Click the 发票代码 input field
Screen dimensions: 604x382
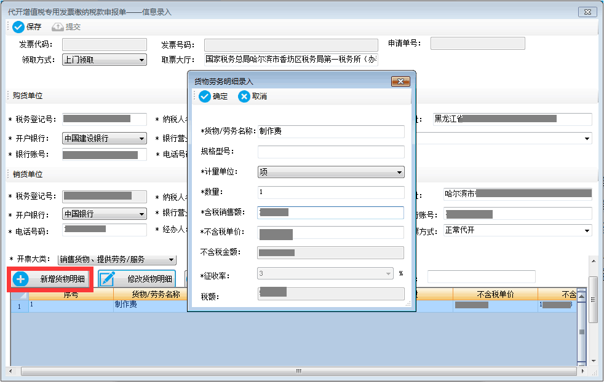(105, 45)
